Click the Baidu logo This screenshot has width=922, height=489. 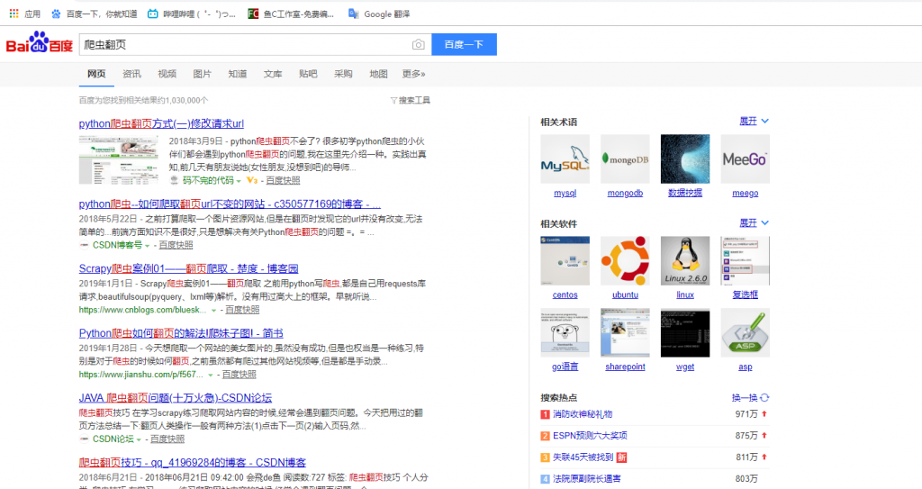(40, 44)
